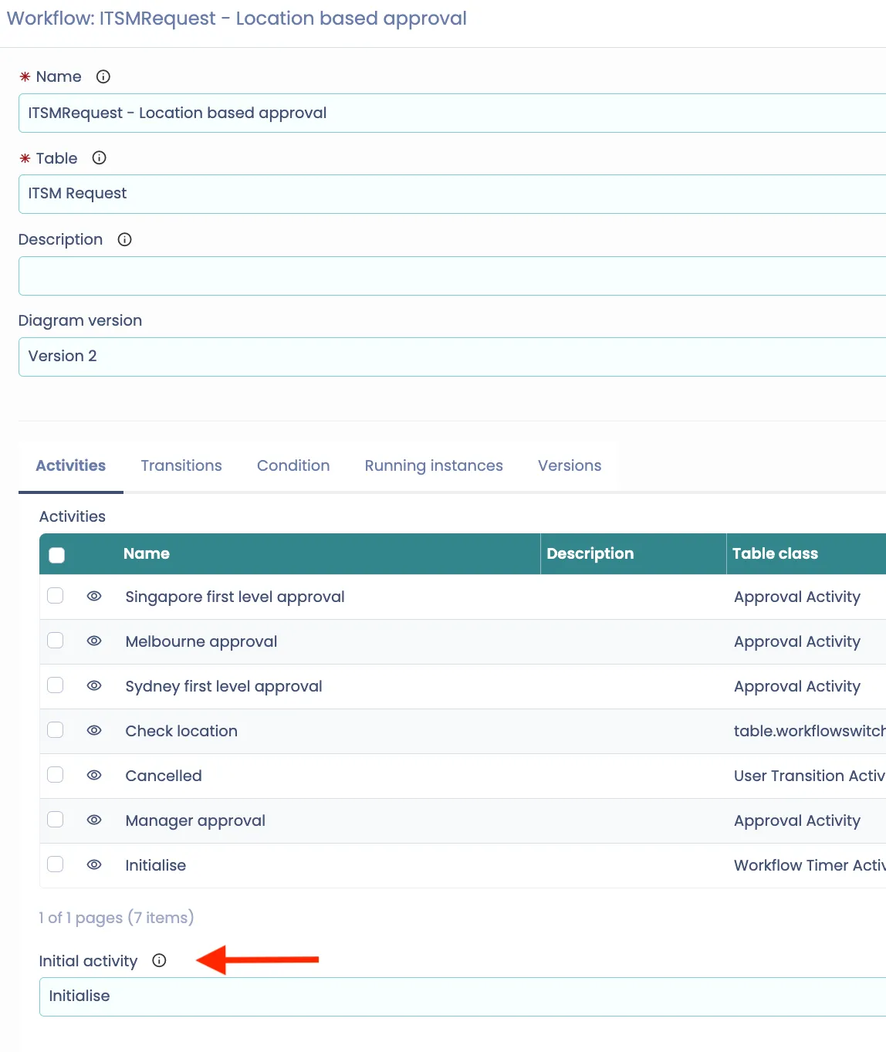This screenshot has width=886, height=1052.
Task: Click the Cancelled activity name
Action: tap(164, 776)
